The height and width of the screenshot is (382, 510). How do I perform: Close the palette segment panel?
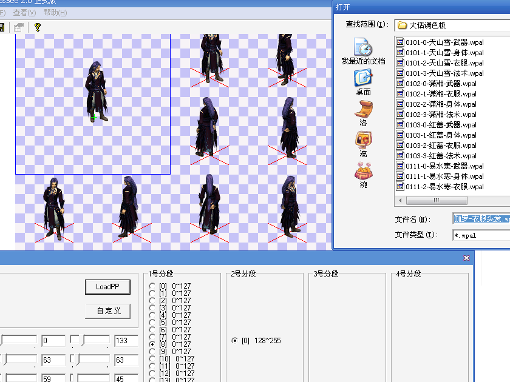pos(466,258)
